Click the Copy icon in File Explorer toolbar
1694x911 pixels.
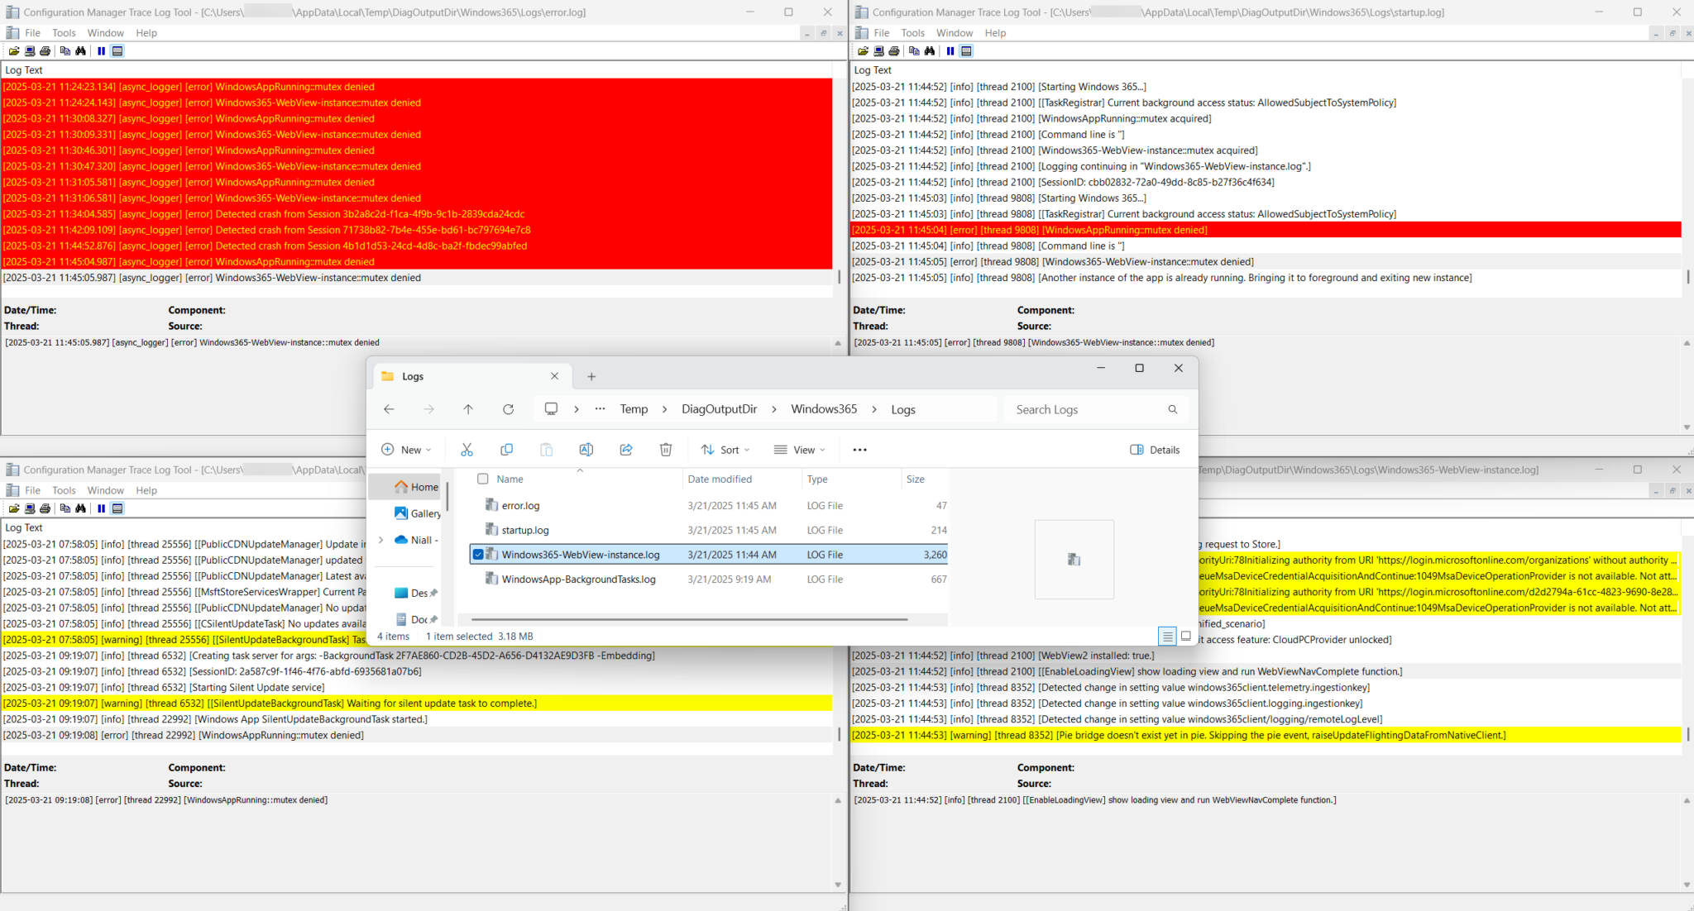507,450
